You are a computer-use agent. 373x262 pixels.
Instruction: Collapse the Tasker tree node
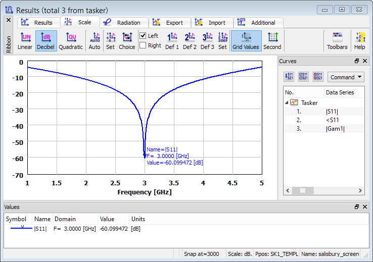[287, 102]
